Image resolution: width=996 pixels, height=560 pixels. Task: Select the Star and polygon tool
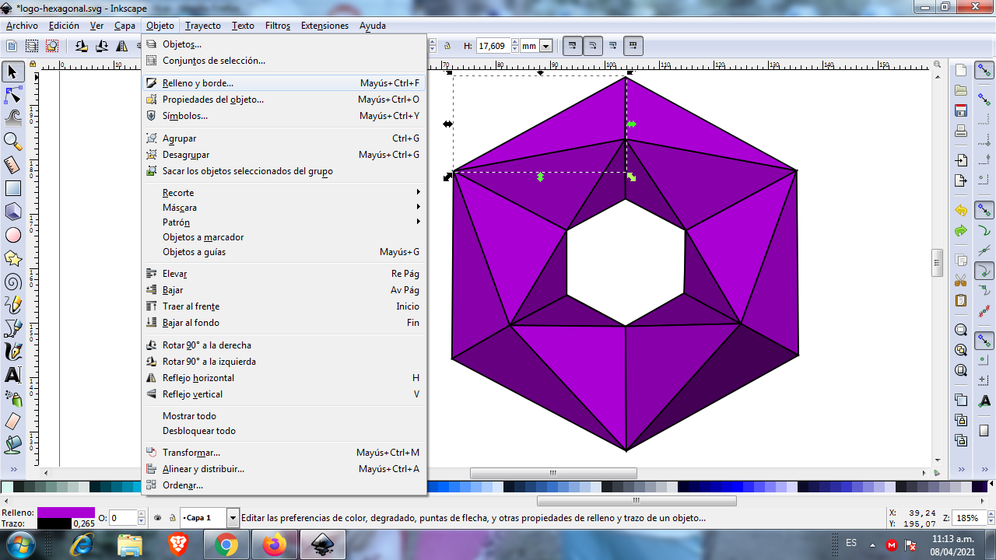click(x=12, y=257)
